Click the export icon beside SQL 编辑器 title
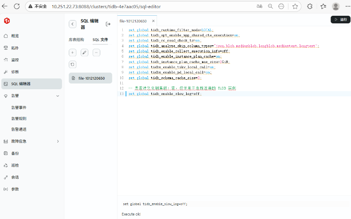Image resolution: width=351 pixels, height=219 pixels. point(108,24)
